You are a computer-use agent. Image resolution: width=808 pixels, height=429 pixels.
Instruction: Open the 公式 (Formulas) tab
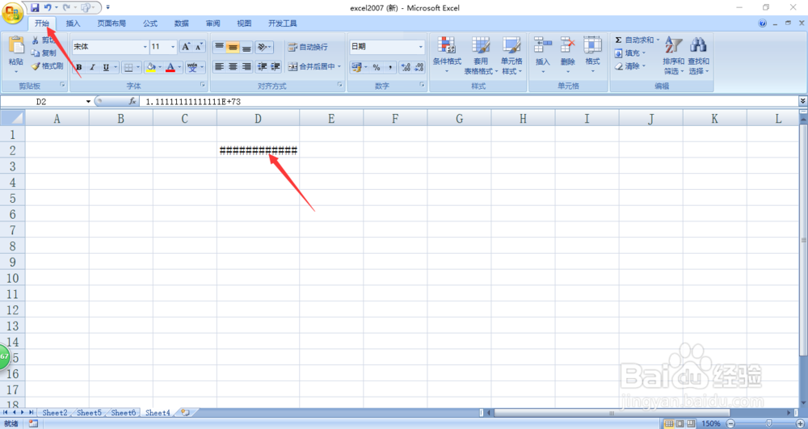150,23
